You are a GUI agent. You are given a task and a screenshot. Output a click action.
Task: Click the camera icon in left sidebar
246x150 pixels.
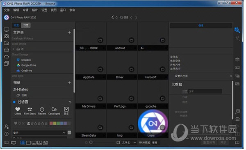coord(7,36)
